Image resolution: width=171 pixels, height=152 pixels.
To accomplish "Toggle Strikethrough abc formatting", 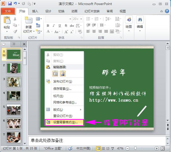I will point(72,26).
